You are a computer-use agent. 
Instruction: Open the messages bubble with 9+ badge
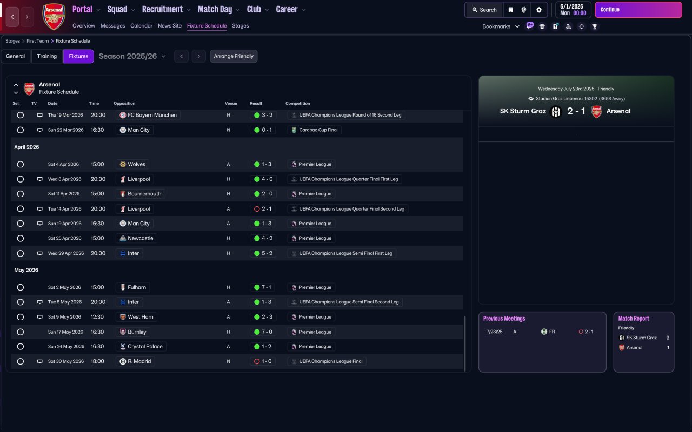[x=529, y=25]
